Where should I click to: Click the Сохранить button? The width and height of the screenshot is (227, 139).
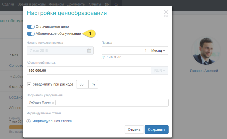coord(156,129)
